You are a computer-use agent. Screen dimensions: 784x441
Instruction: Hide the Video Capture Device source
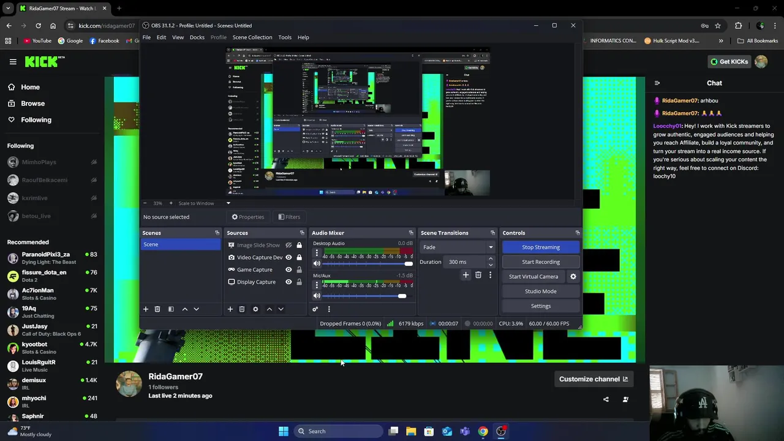[288, 257]
